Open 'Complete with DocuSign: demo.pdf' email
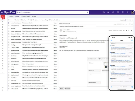Viewport: 135px width, 101px height. (32, 45)
